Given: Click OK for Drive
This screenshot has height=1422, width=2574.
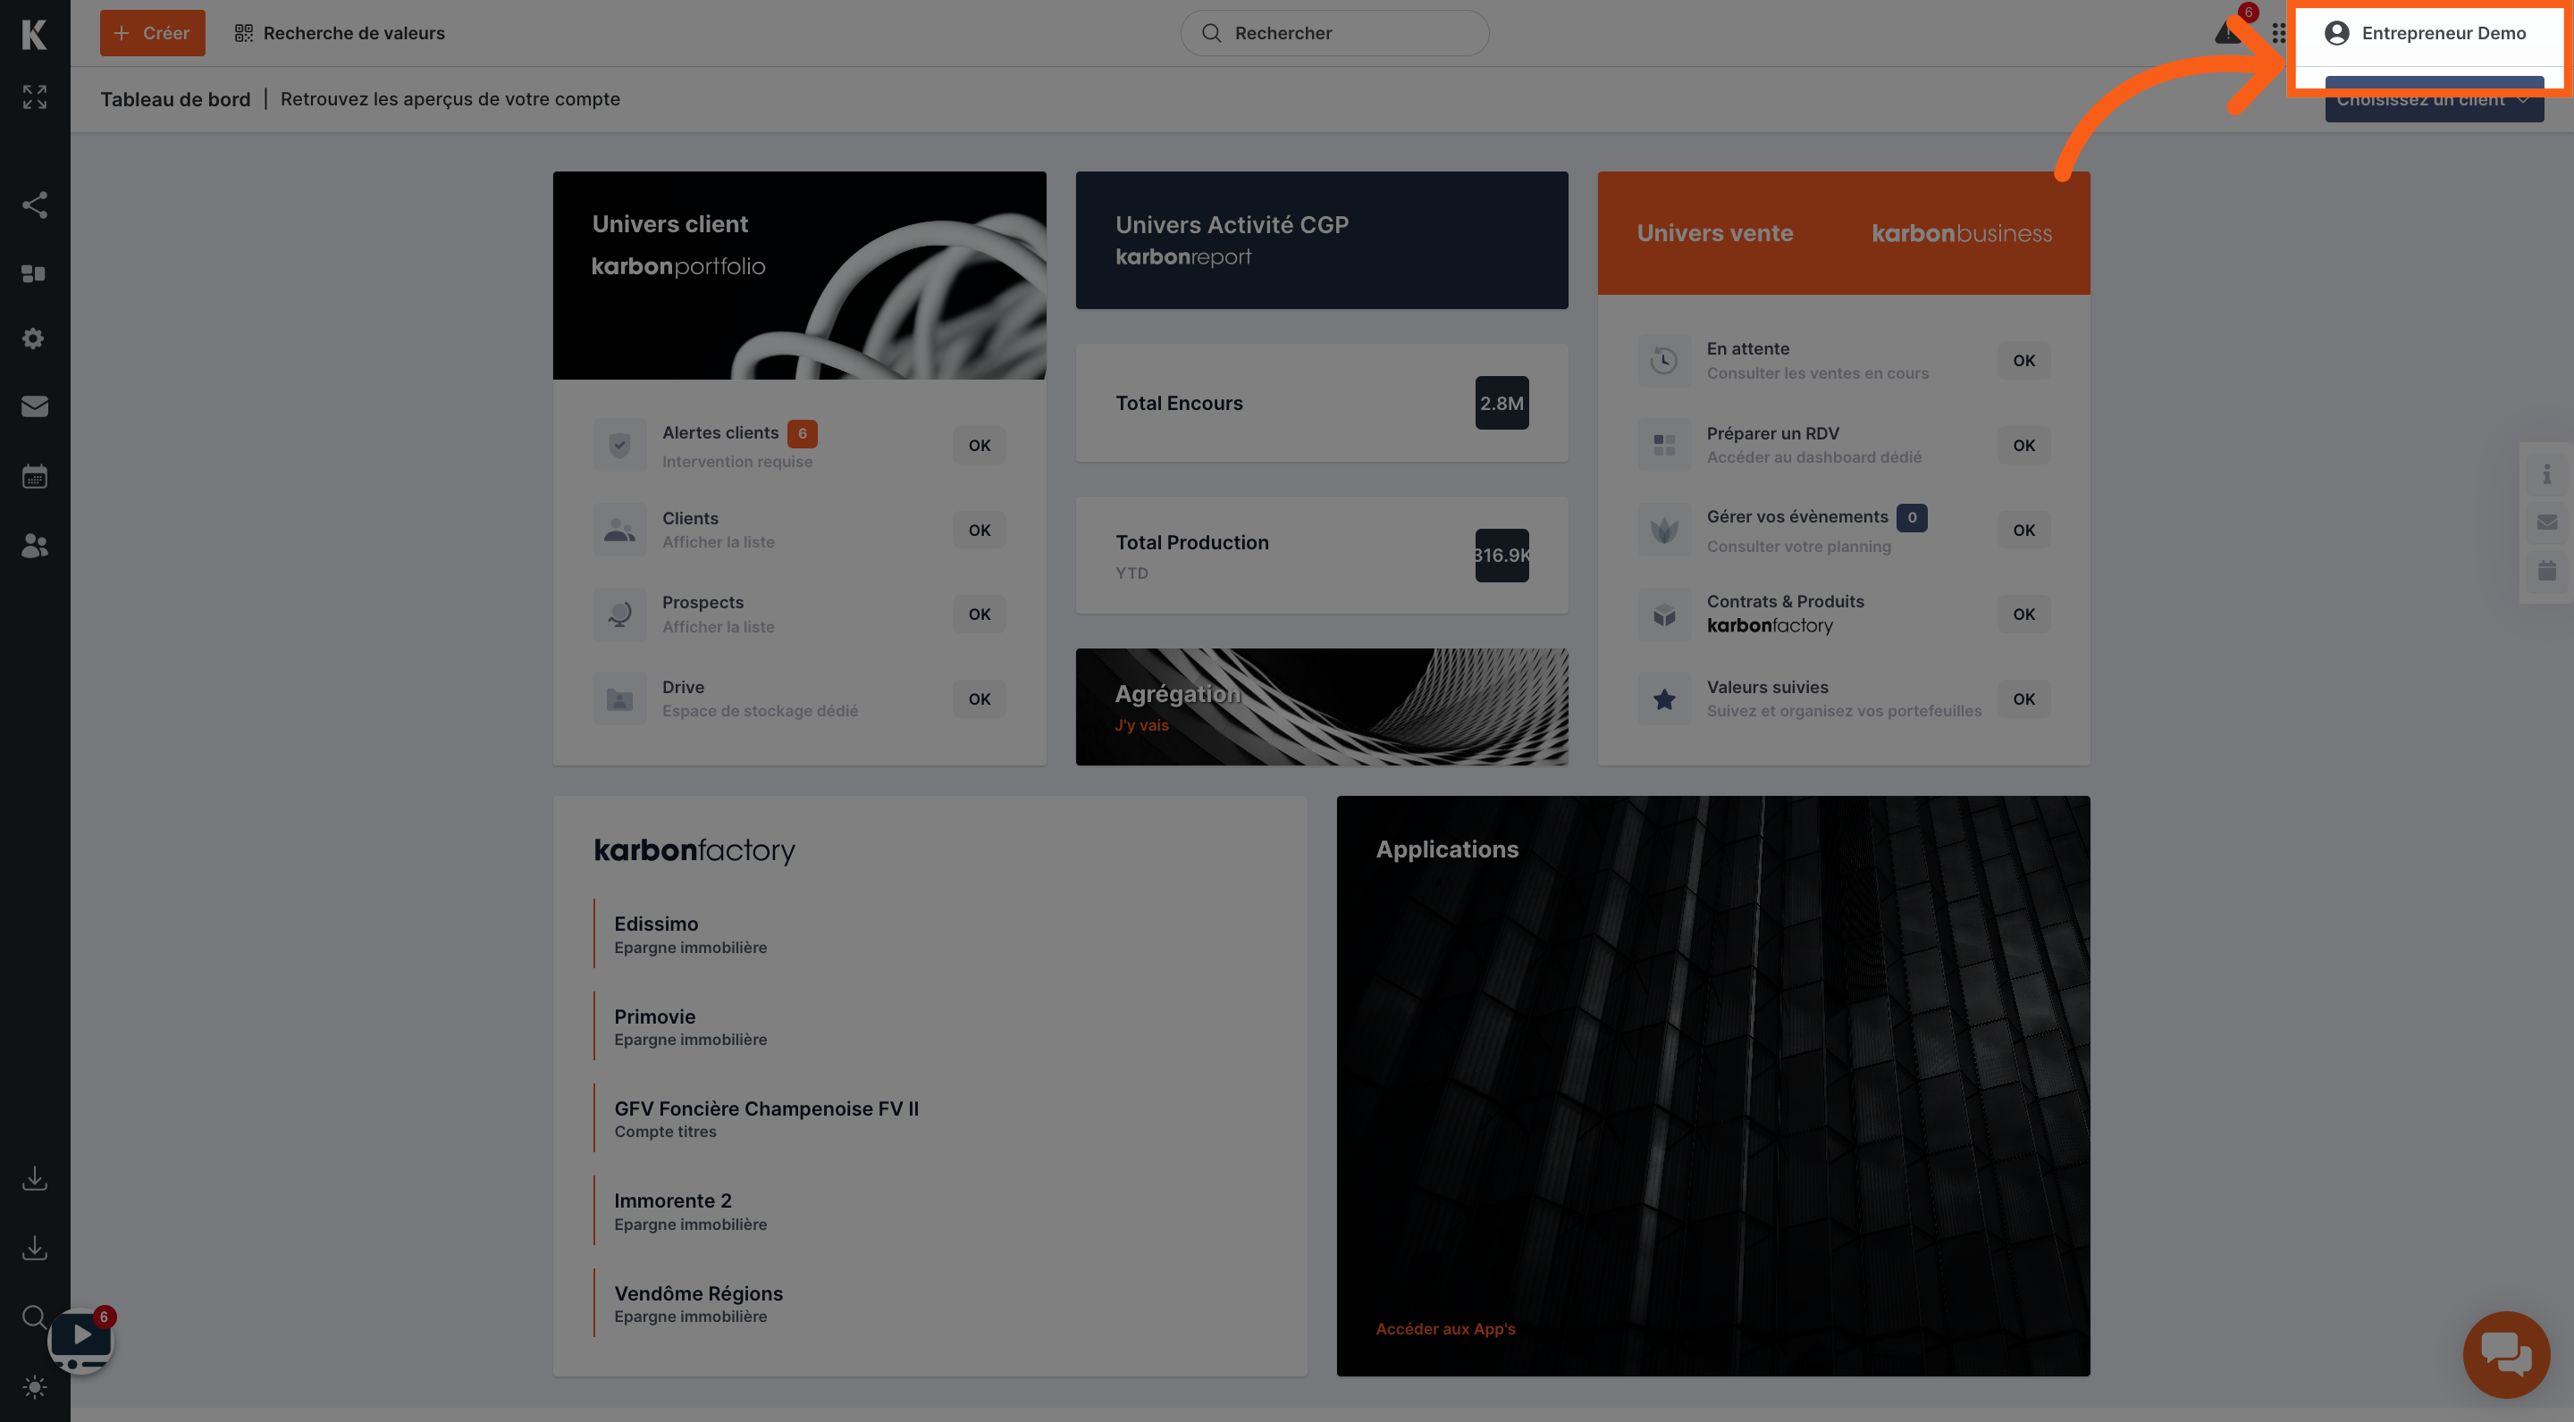Looking at the screenshot, I should [x=980, y=699].
